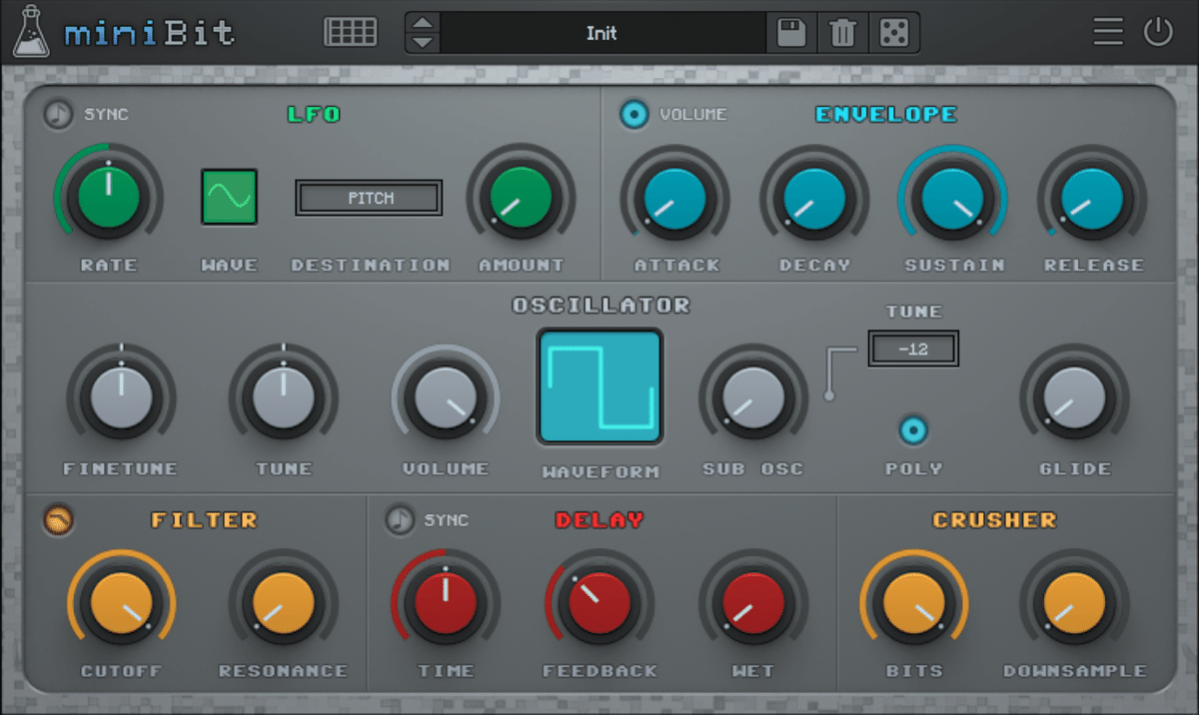Click the crusher Downsample knob

pyautogui.click(x=1074, y=602)
